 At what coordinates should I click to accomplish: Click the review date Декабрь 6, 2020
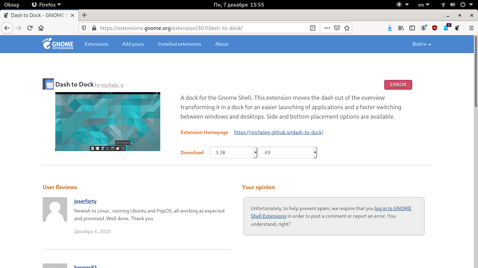[92, 231]
